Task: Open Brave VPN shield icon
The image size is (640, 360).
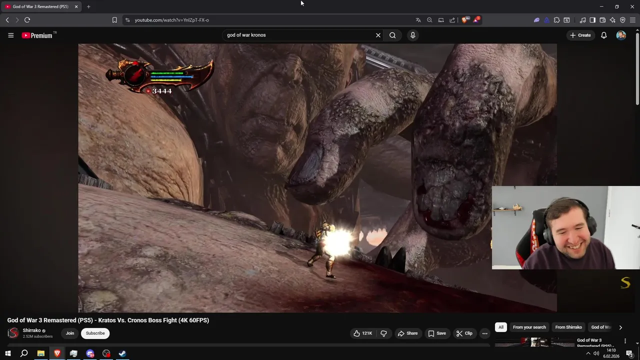Action: click(622, 20)
